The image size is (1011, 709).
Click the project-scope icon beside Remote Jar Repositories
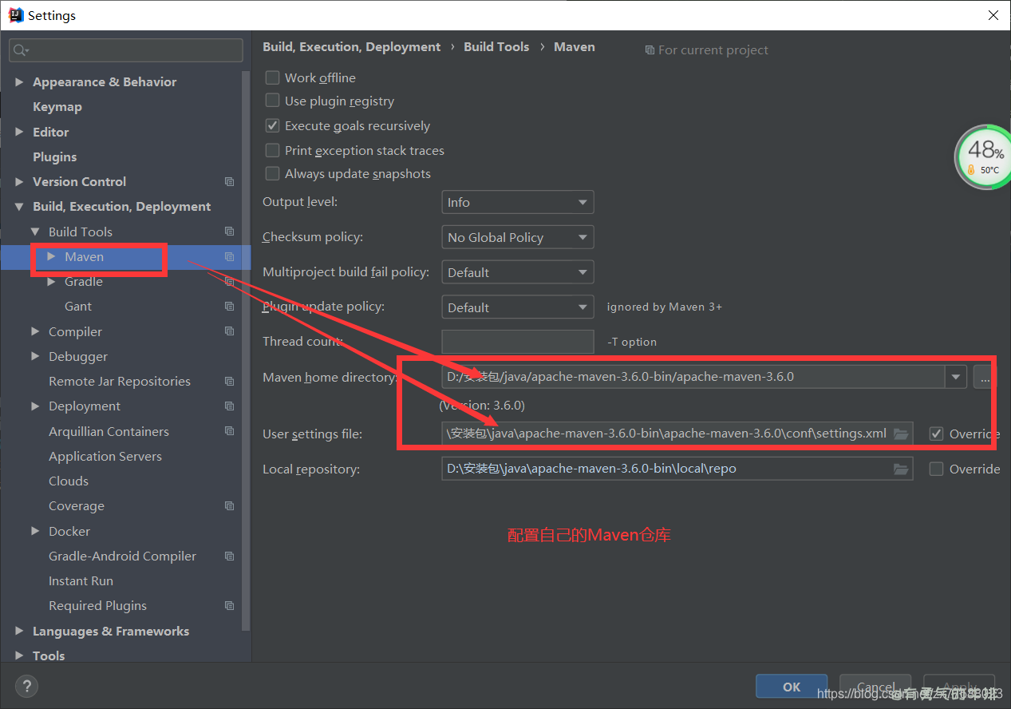pos(230,382)
